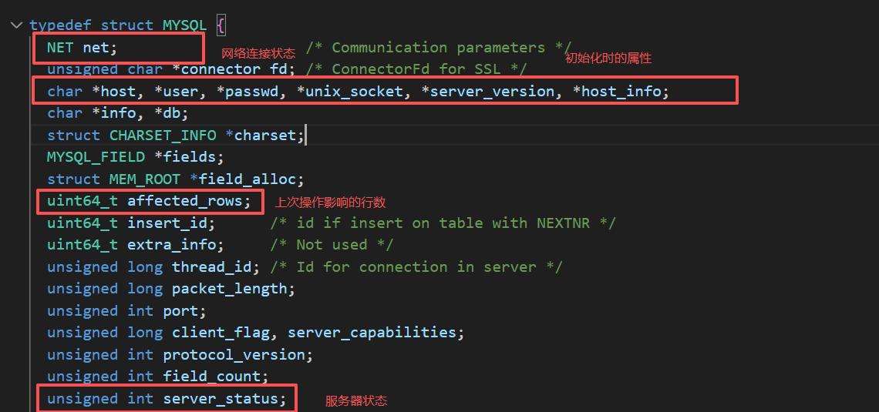This screenshot has height=412, width=879.
Task: Click '*info' in char *info, *db line
Action: click(x=114, y=113)
